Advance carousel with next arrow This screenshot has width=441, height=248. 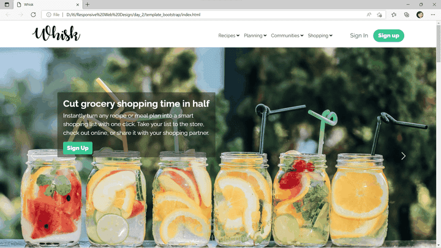pyautogui.click(x=403, y=156)
